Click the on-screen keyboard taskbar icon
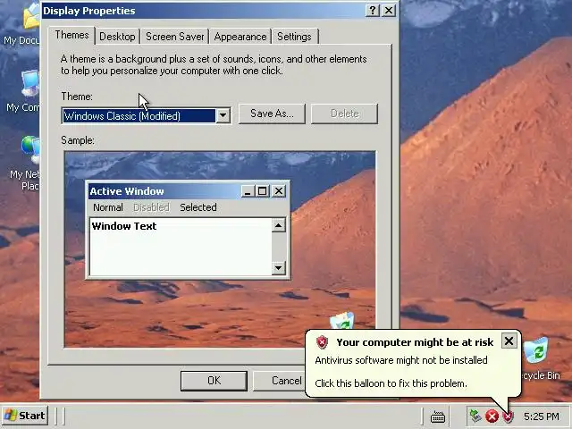Screen dimensions: 572x429 (437, 416)
